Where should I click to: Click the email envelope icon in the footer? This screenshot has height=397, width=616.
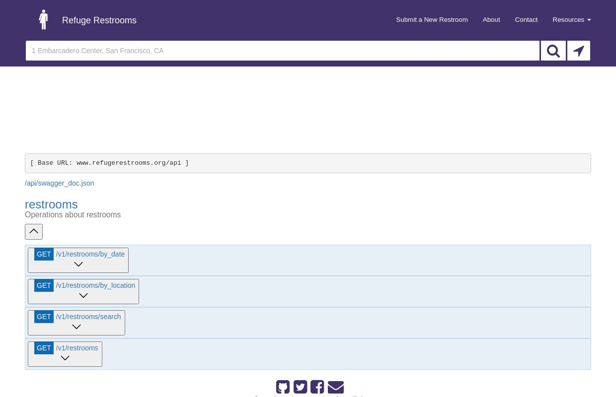[x=336, y=387]
